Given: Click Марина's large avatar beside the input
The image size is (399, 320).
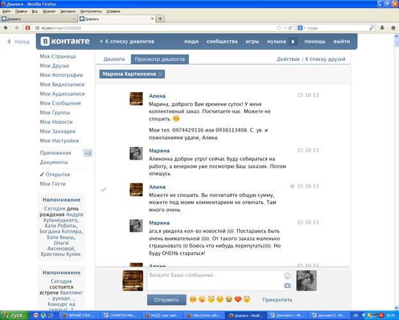Looking at the screenshot, I should (307, 280).
